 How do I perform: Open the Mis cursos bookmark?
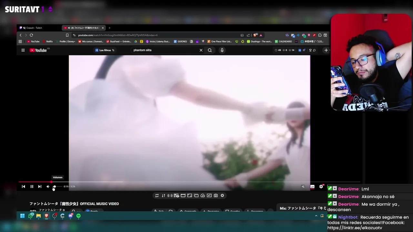pos(91,42)
